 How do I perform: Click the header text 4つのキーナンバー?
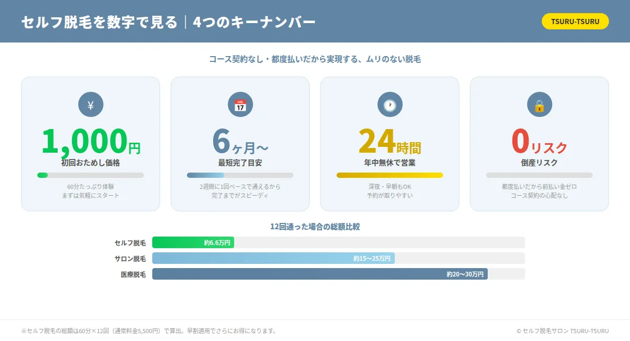(254, 22)
